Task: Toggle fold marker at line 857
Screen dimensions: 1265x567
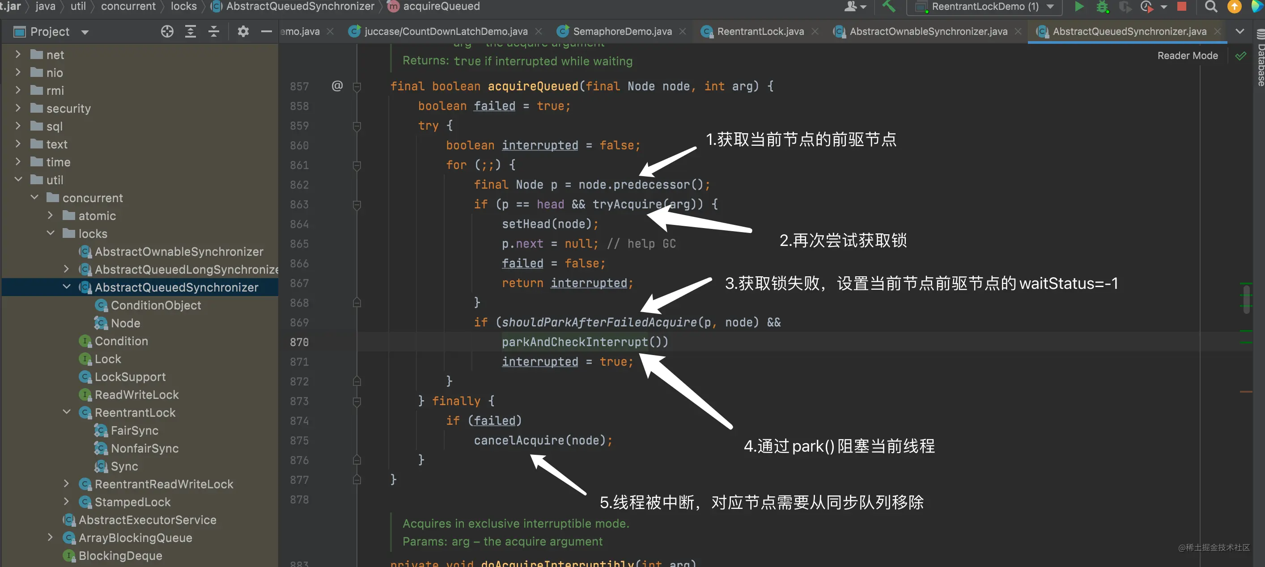Action: click(x=357, y=87)
